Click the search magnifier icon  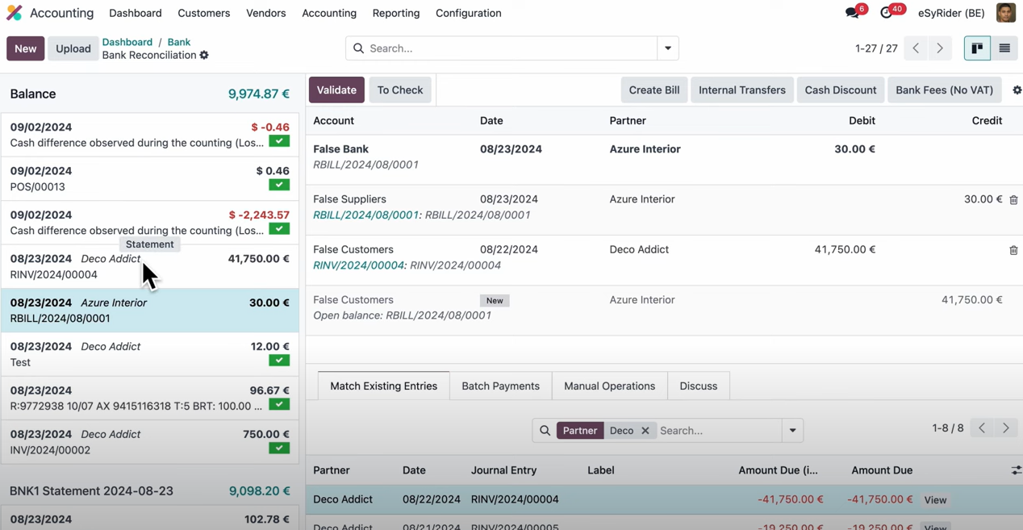(358, 48)
